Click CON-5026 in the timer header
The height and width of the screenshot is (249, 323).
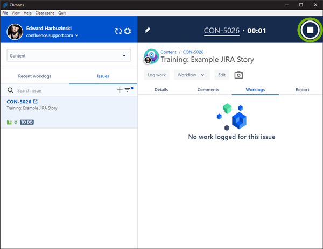(222, 31)
